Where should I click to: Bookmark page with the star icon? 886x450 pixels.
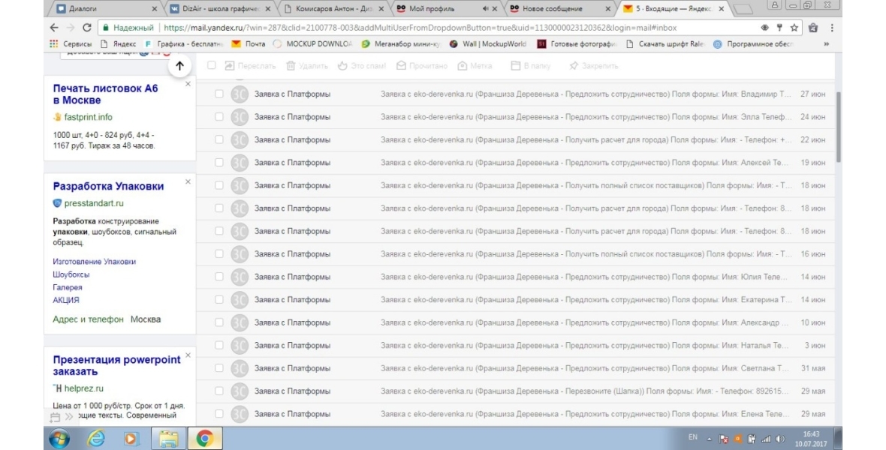(x=794, y=28)
